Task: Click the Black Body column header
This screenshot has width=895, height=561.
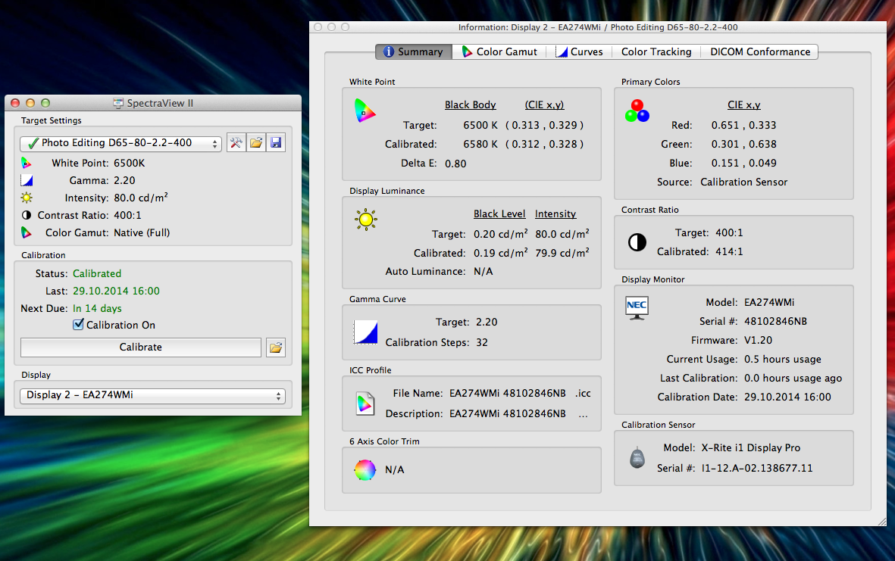Action: click(x=471, y=105)
